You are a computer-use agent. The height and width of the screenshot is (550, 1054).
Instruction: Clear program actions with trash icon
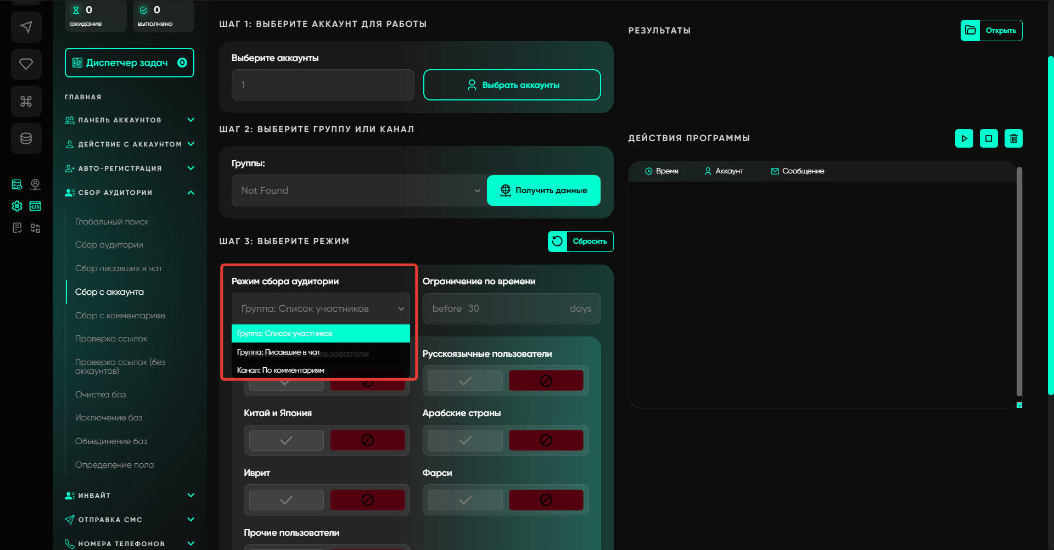click(x=1013, y=138)
